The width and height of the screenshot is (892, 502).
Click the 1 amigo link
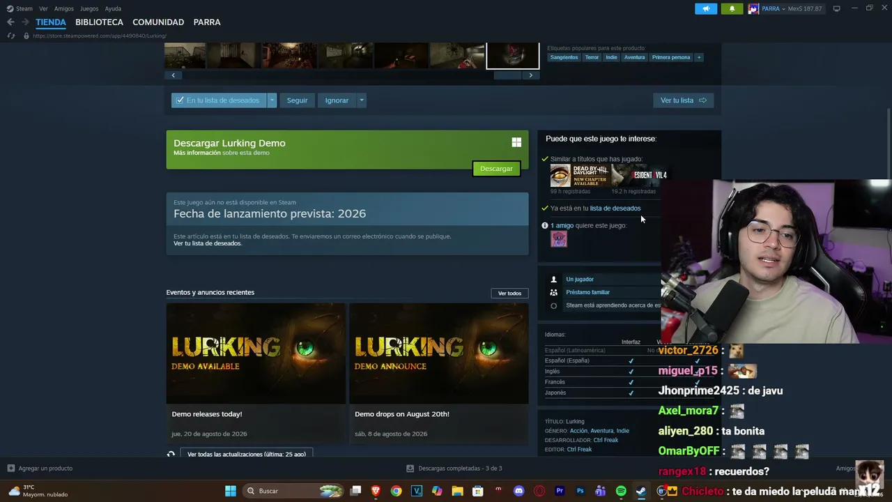click(x=562, y=226)
